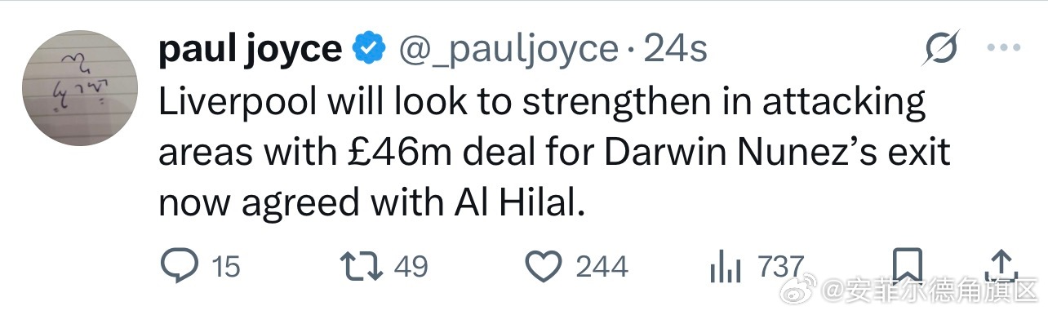Visit the @_pauljoyce handle link
This screenshot has height=315, width=1048.
(x=506, y=51)
